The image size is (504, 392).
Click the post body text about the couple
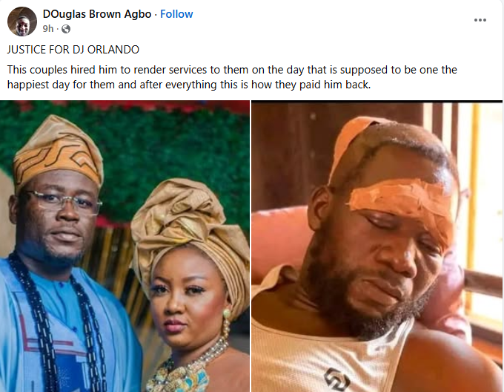pos(232,77)
